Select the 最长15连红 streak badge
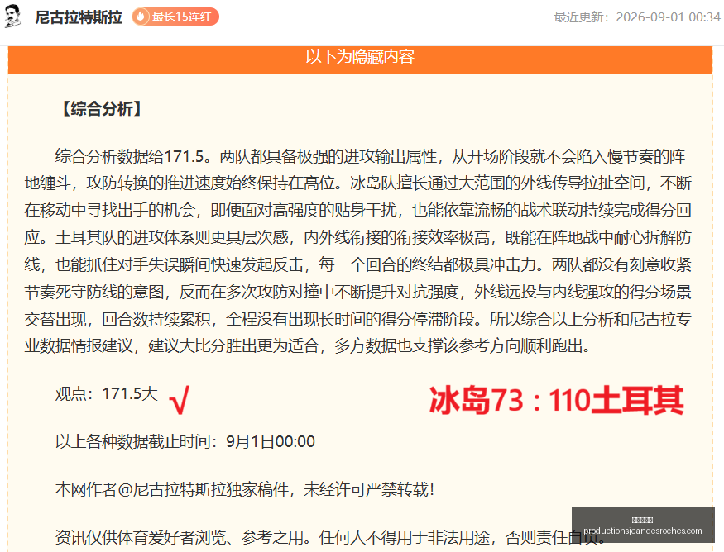Image resolution: width=724 pixels, height=552 pixels. pos(175,17)
